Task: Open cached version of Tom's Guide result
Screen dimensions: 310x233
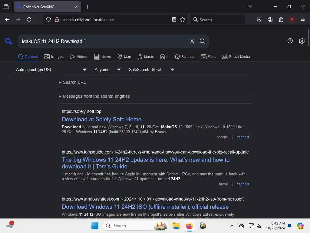Action: coord(243,184)
